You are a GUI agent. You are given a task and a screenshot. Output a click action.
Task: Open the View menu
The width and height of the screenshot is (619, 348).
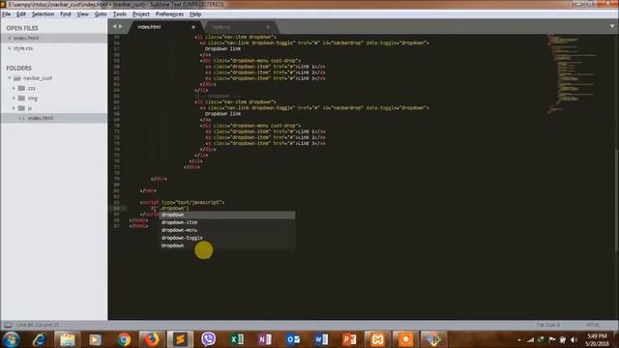pos(82,14)
